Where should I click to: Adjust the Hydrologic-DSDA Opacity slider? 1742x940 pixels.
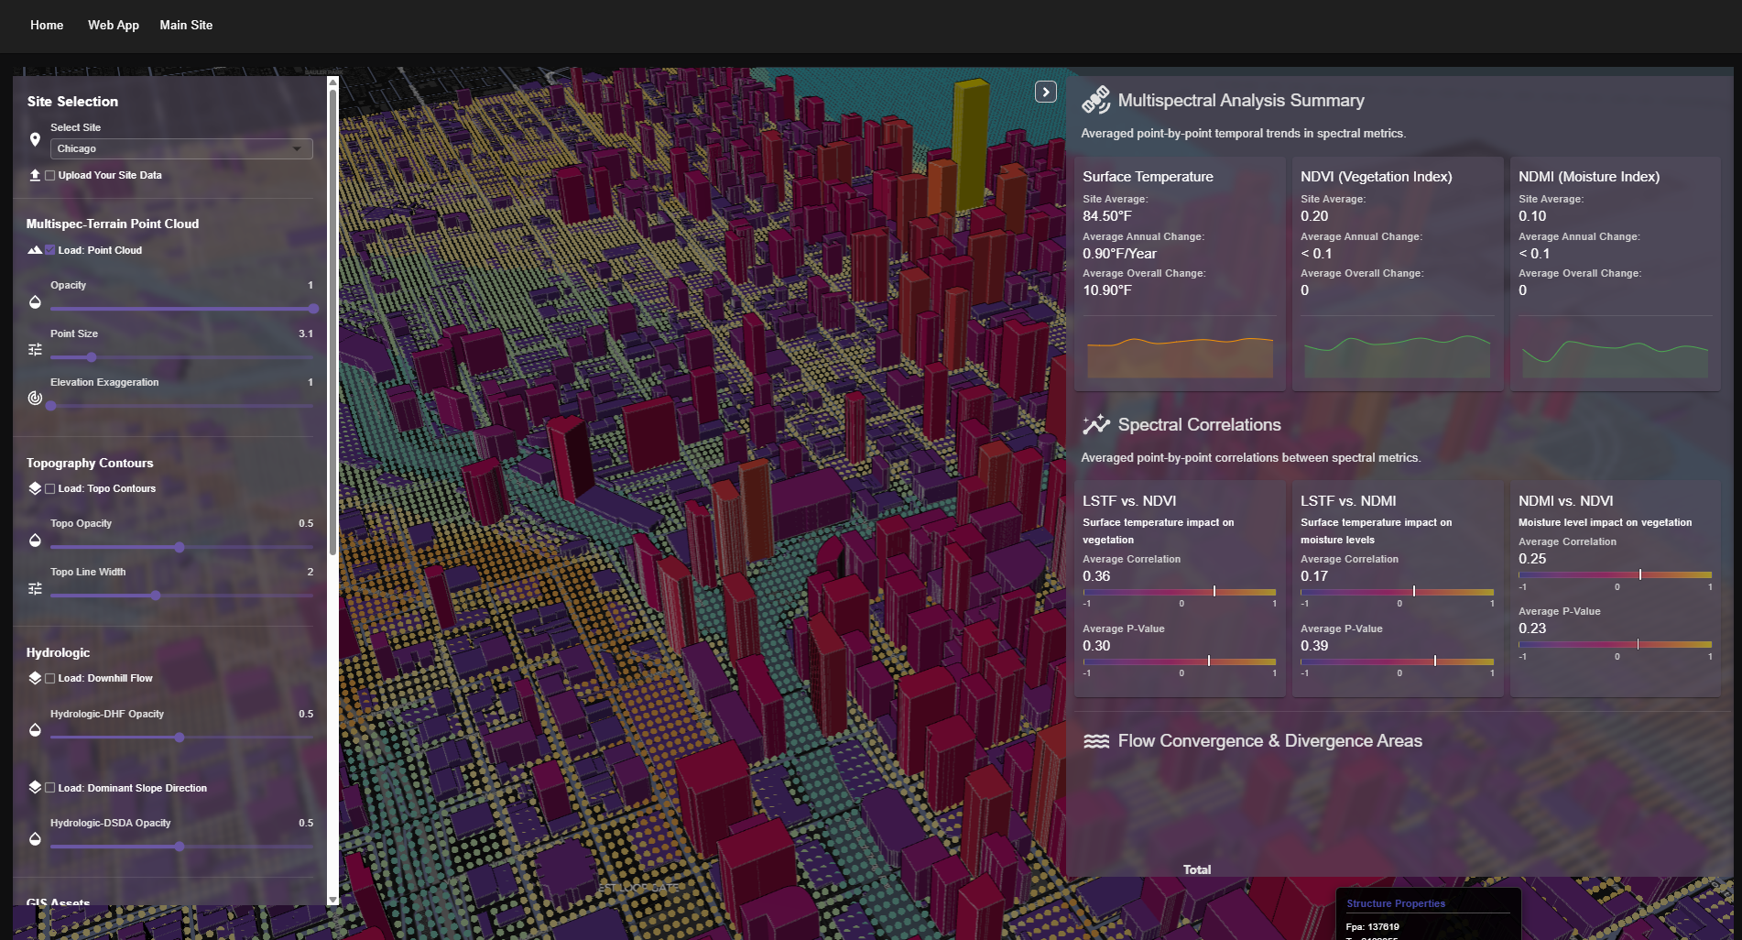181,847
